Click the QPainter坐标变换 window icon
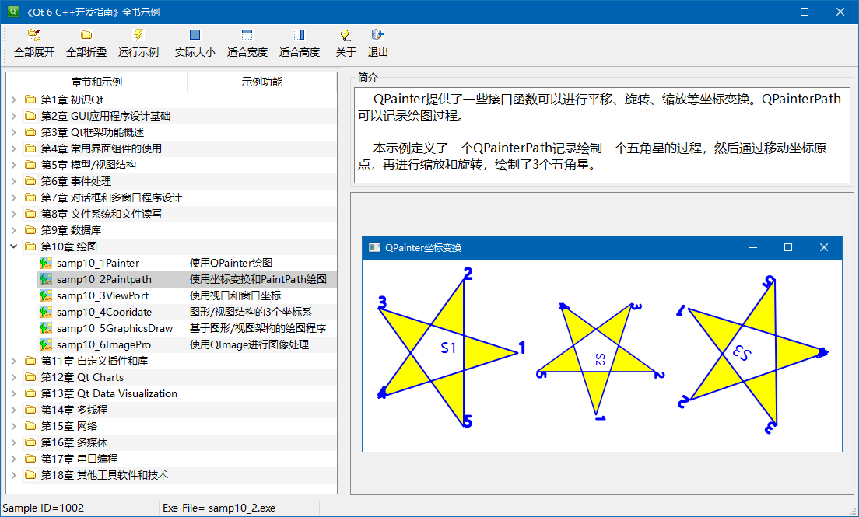 pyautogui.click(x=375, y=247)
